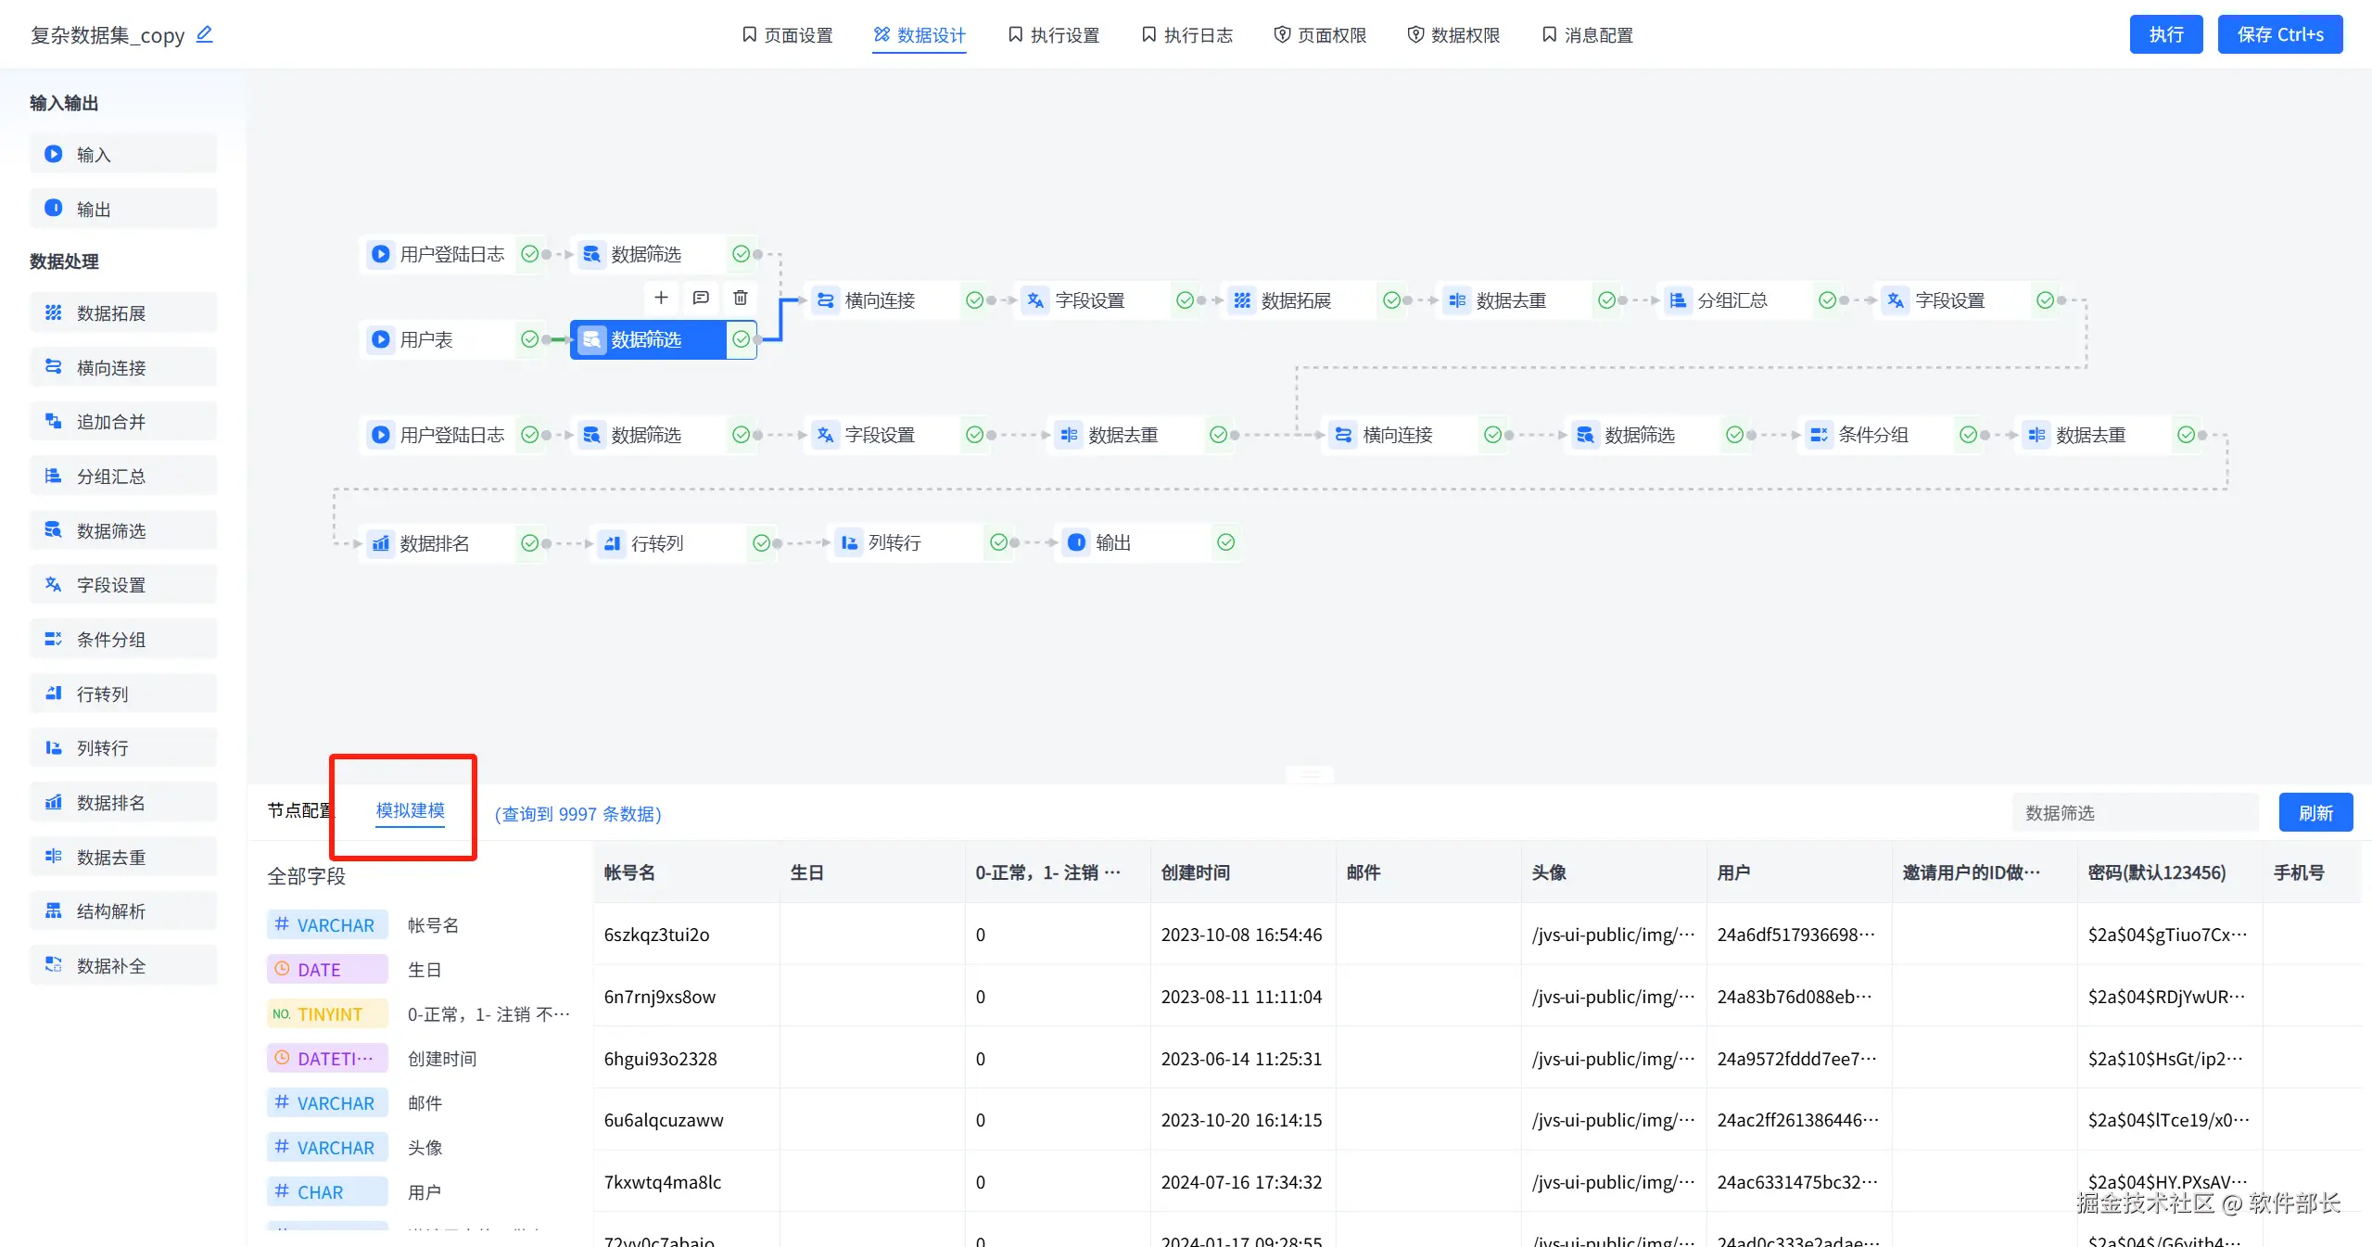Screen dimensions: 2372x1247
Task: Click the 数据筛选 input field
Action: (2134, 813)
